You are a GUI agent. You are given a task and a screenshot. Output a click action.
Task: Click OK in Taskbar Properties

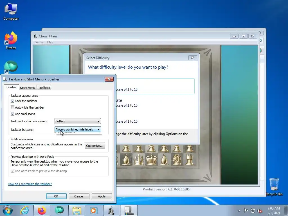56,196
